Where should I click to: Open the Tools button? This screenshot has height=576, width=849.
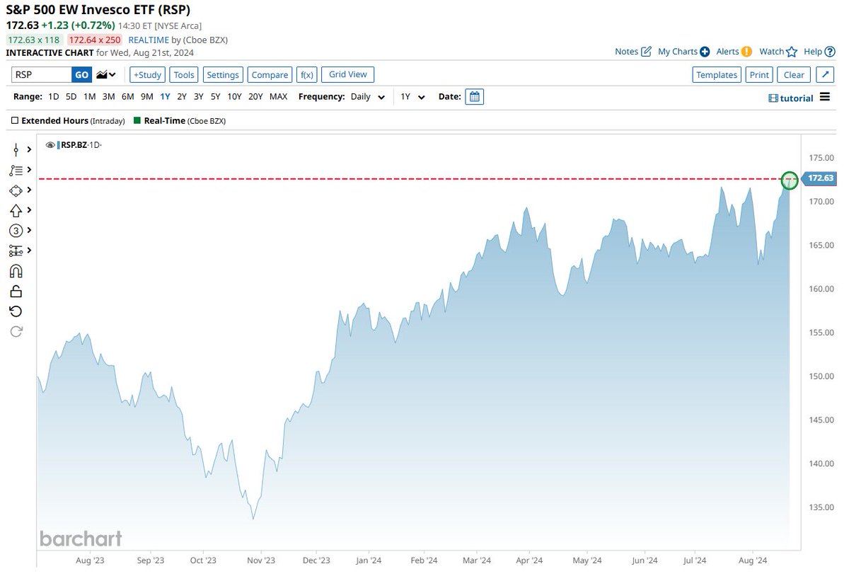(184, 75)
